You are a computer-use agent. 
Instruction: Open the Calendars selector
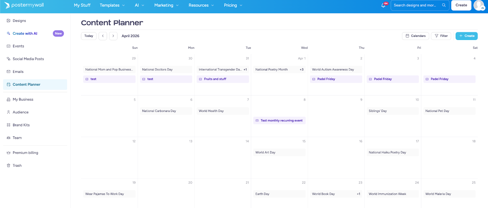click(415, 36)
